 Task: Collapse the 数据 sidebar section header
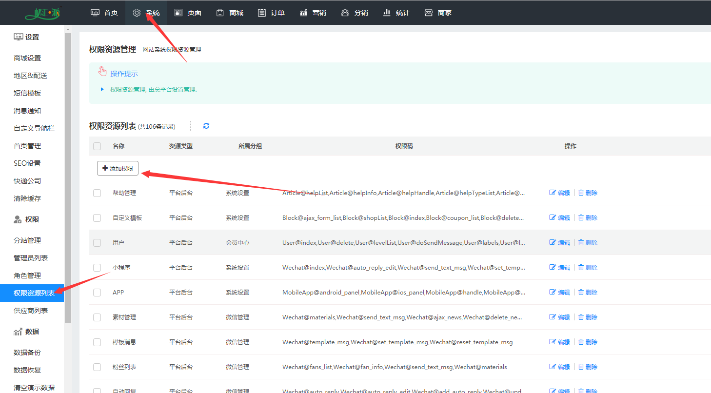[26, 332]
